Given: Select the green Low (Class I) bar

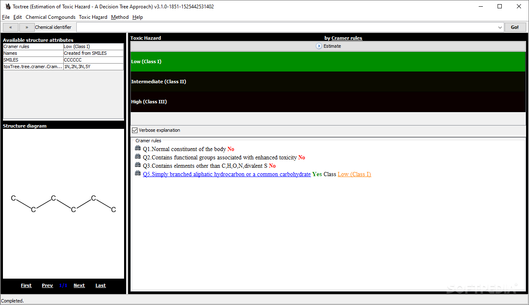Looking at the screenshot, I should pyautogui.click(x=328, y=62).
